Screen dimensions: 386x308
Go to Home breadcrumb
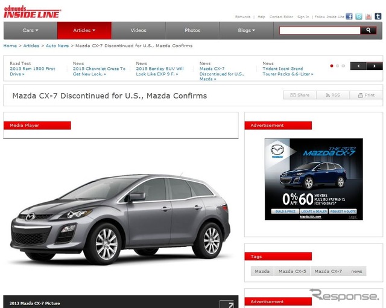tap(10, 45)
